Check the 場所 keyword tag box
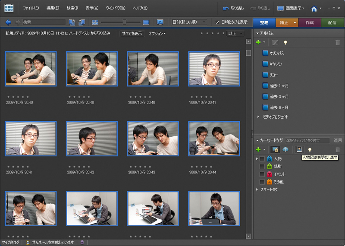This screenshot has height=246, width=345. [262, 166]
